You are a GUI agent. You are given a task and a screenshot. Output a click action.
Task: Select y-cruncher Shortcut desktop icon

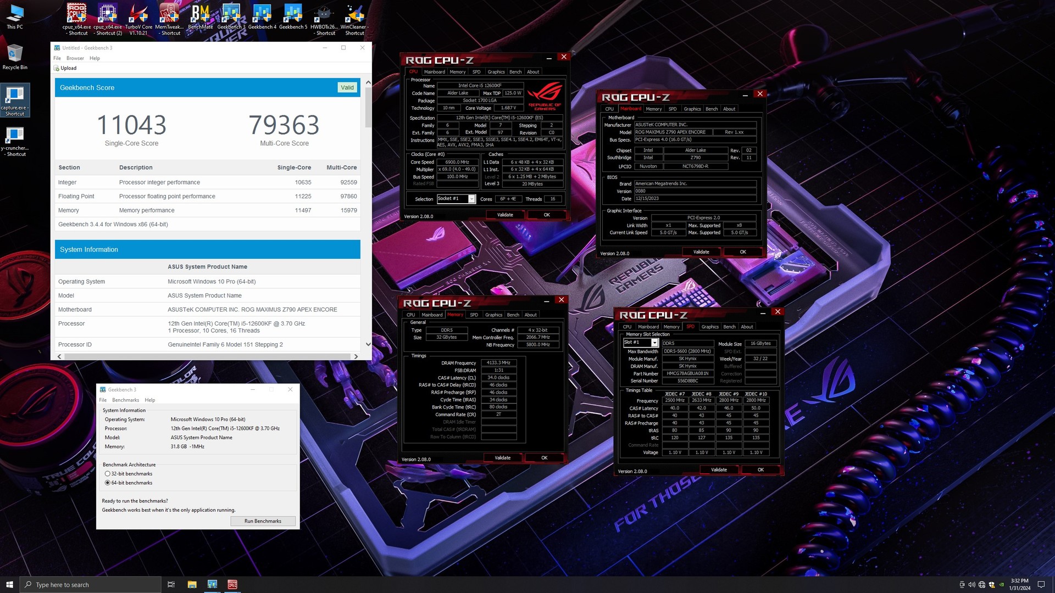tap(15, 142)
